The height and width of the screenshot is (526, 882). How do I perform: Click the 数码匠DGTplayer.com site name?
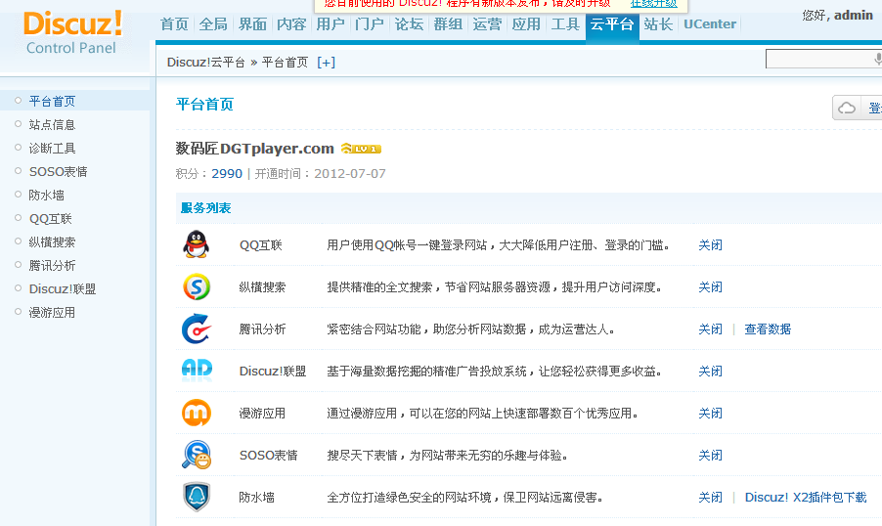click(x=255, y=149)
